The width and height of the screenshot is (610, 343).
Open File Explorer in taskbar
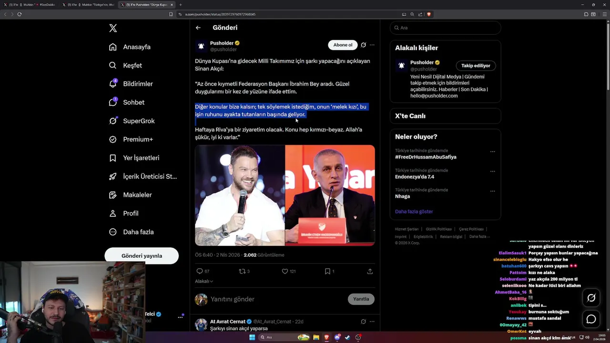pyautogui.click(x=316, y=337)
